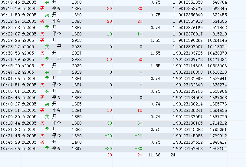Select the 09:45:20 time cell

[x=11, y=66]
